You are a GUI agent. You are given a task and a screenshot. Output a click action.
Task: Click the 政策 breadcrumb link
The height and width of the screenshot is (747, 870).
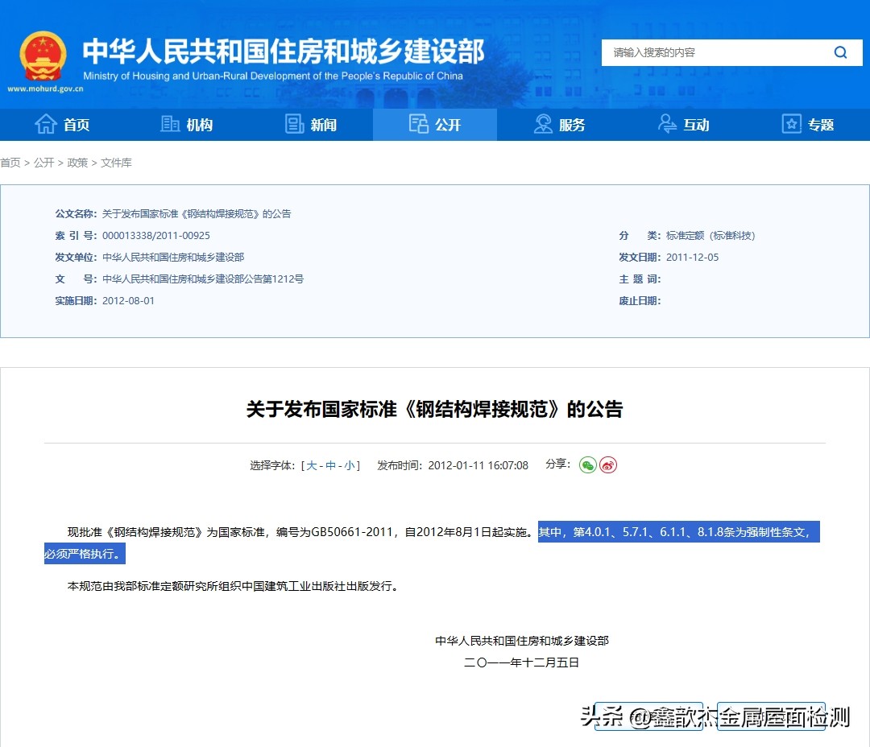(x=77, y=163)
